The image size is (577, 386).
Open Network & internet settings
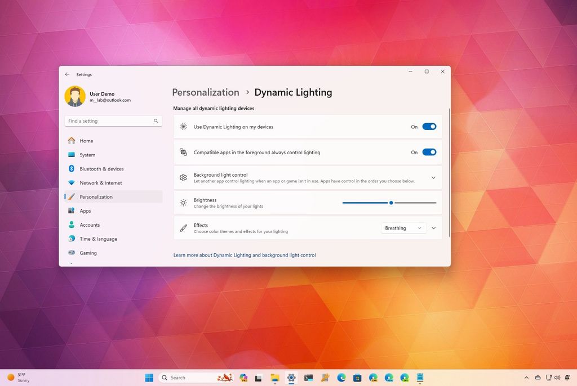point(100,182)
